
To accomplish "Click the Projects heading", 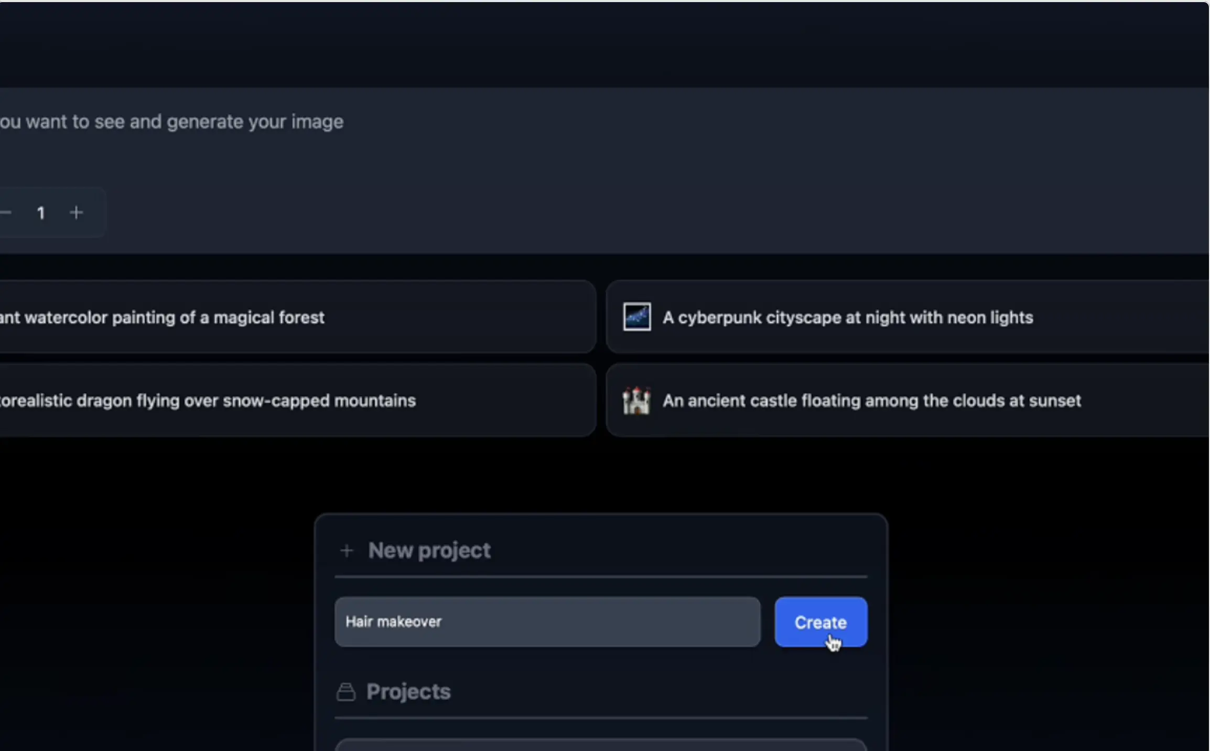I will [x=408, y=692].
